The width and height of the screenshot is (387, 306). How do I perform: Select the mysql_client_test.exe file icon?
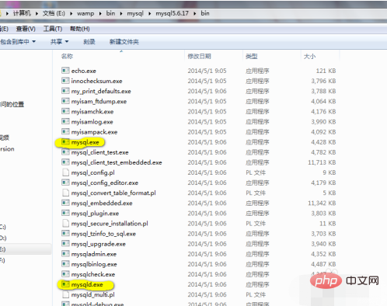(65, 152)
